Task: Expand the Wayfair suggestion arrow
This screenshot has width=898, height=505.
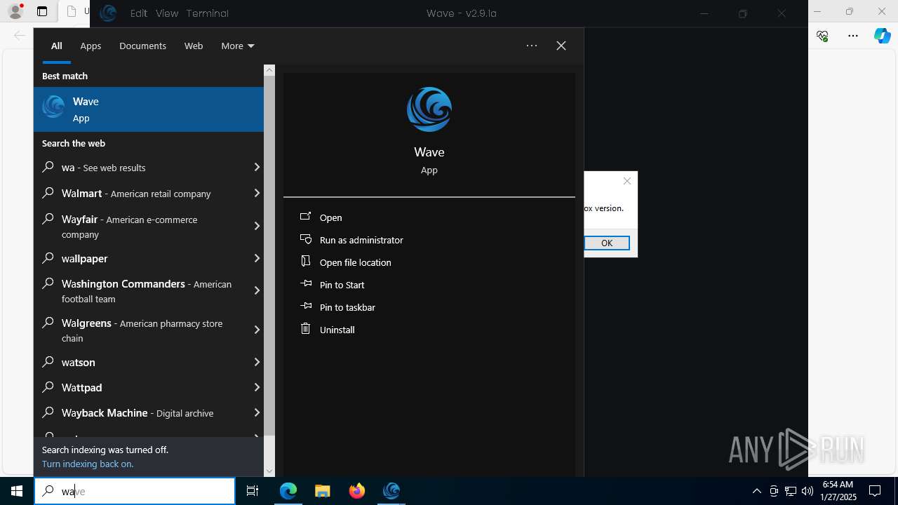Action: pyautogui.click(x=257, y=226)
